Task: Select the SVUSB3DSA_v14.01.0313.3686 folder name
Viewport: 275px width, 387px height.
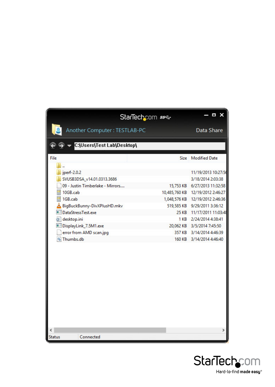Action: (90, 179)
